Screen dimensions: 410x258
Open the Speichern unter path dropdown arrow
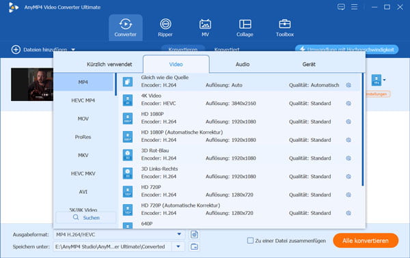(x=178, y=246)
